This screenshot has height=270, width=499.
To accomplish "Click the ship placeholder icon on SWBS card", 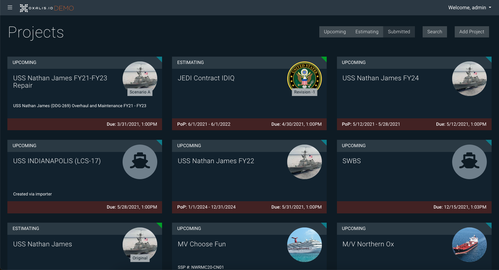I will (x=469, y=162).
